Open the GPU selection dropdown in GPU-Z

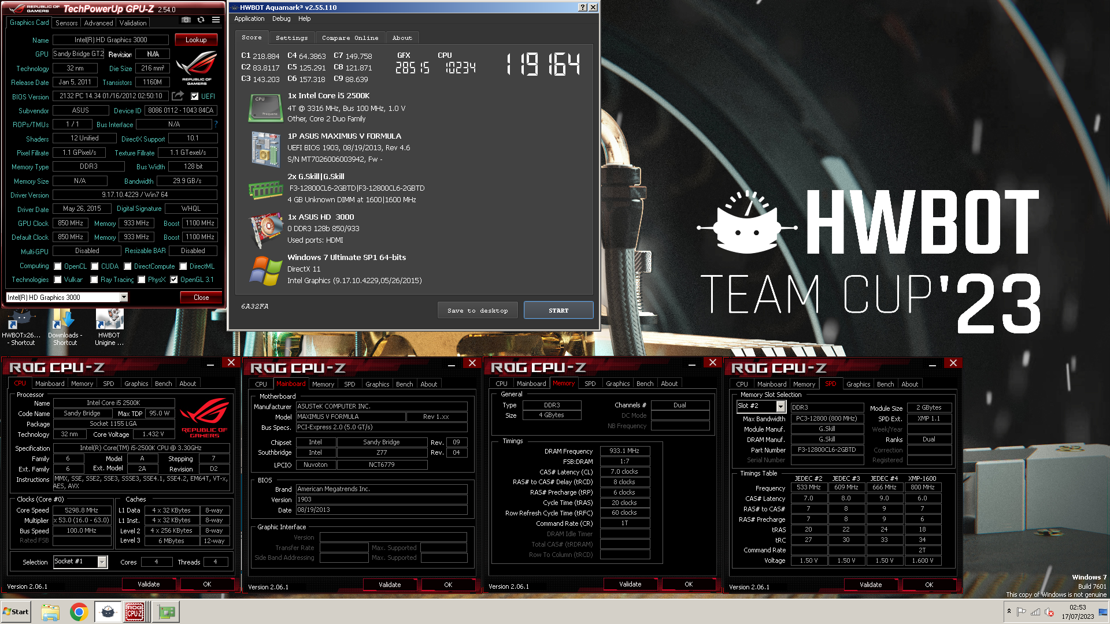click(x=124, y=297)
